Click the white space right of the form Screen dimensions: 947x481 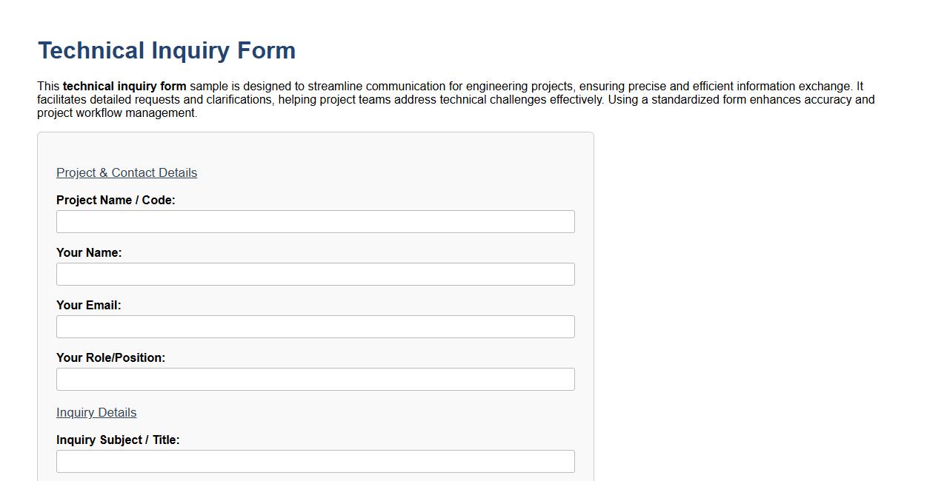[x=741, y=296]
